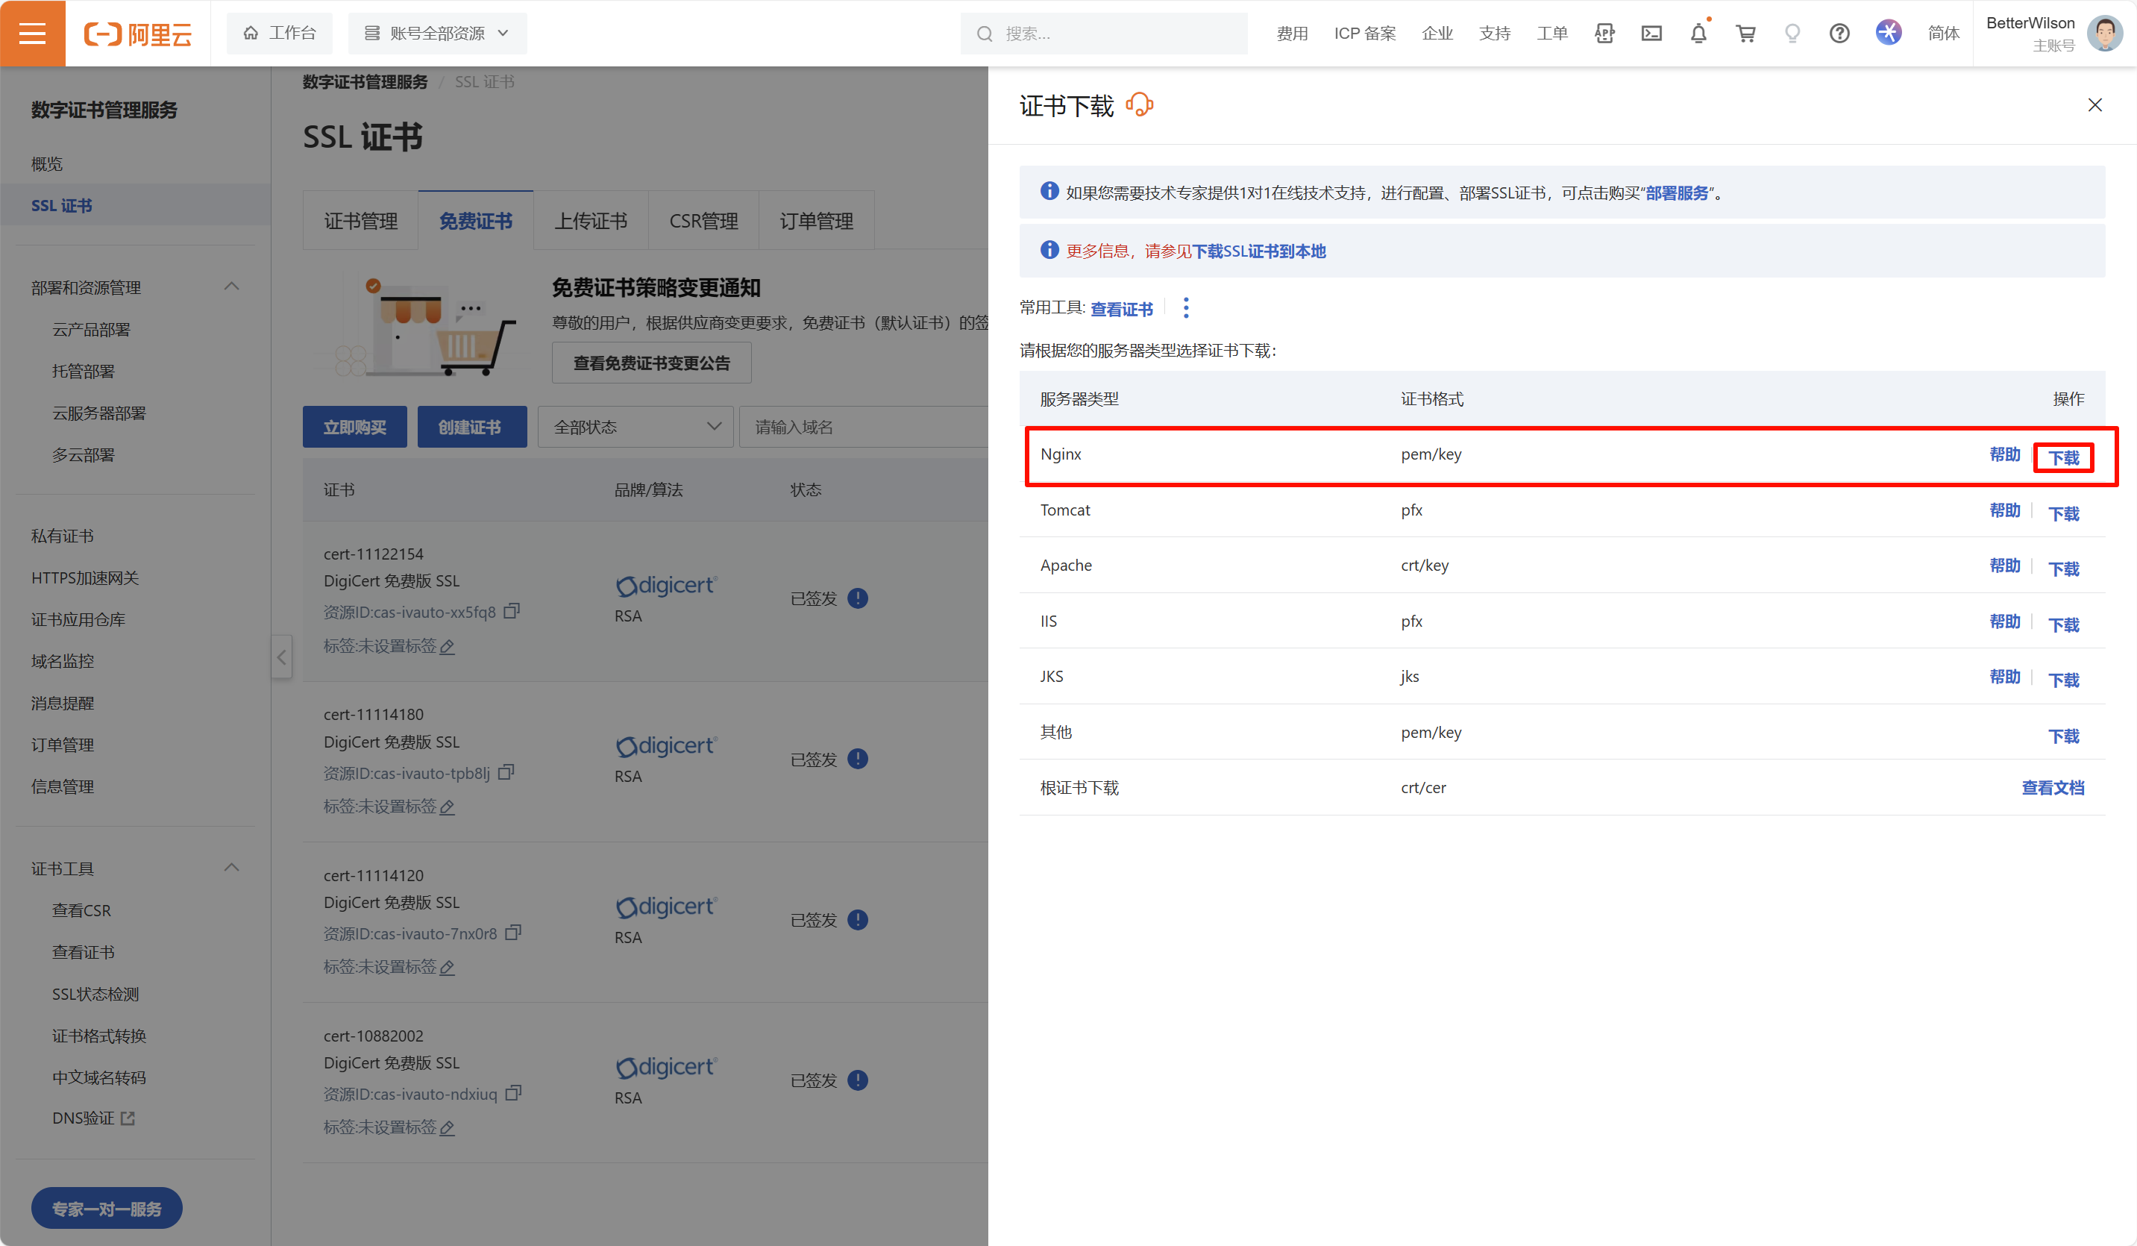Collapse the 证书工具 section

[x=231, y=868]
